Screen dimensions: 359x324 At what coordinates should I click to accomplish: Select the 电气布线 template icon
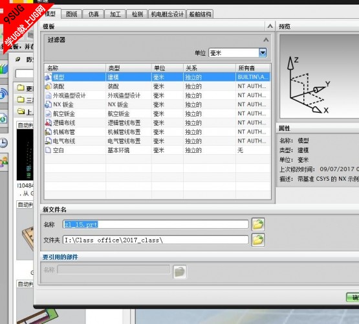pyautogui.click(x=49, y=141)
